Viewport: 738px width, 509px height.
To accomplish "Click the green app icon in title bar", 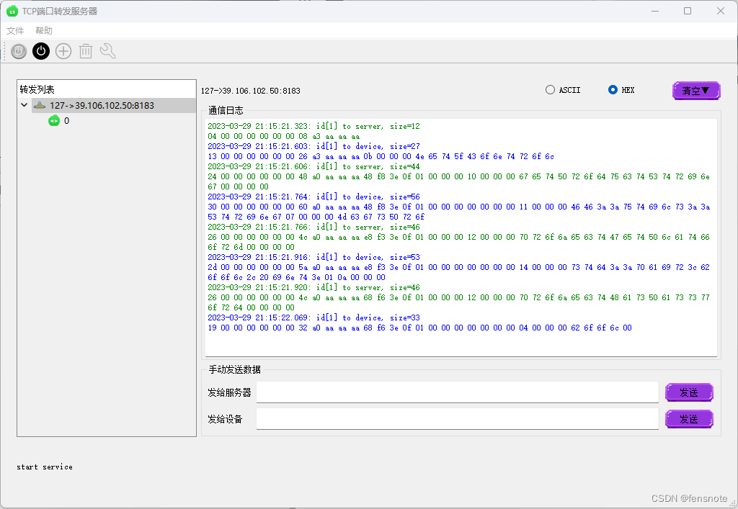I will tap(12, 12).
